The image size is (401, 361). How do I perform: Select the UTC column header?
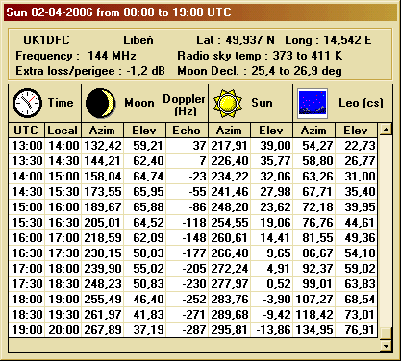tap(26, 131)
